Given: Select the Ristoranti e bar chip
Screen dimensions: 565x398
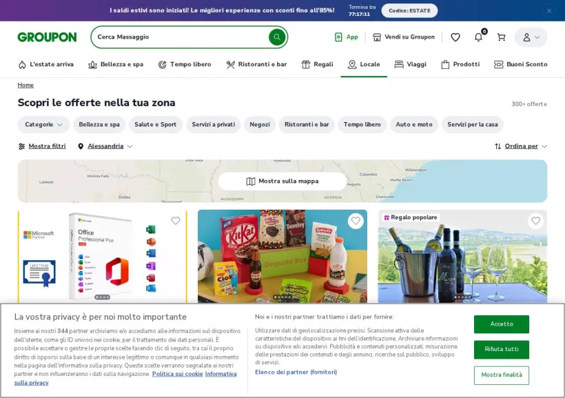Looking at the screenshot, I should tap(307, 124).
